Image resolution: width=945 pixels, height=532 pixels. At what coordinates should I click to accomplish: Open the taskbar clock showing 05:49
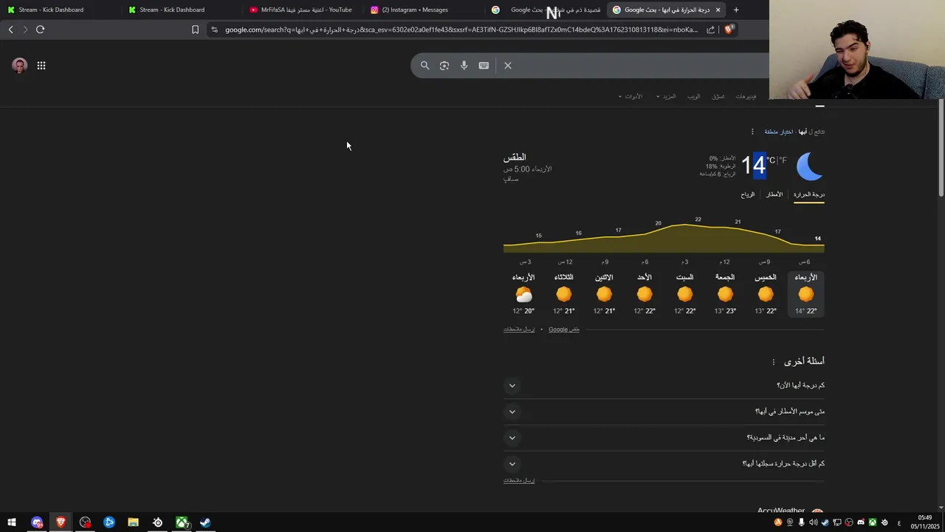[924, 522]
